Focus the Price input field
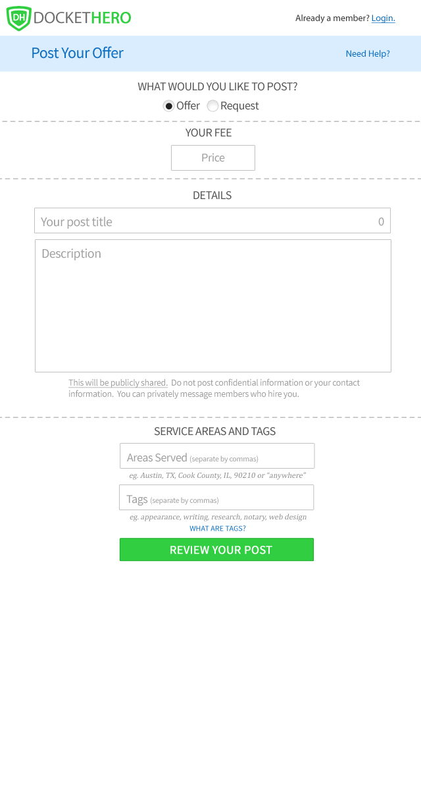The height and width of the screenshot is (791, 421). [213, 158]
